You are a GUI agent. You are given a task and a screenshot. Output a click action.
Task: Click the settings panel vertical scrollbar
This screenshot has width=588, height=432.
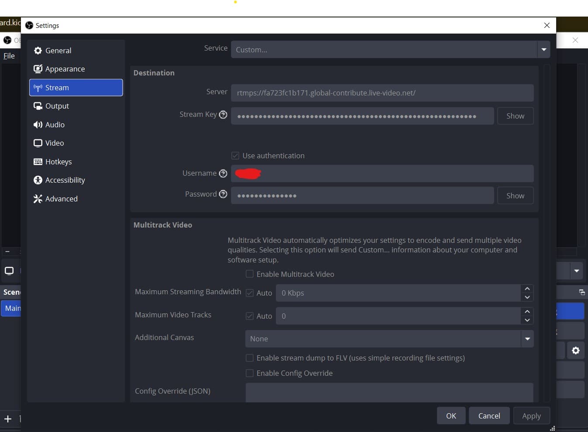(x=547, y=233)
